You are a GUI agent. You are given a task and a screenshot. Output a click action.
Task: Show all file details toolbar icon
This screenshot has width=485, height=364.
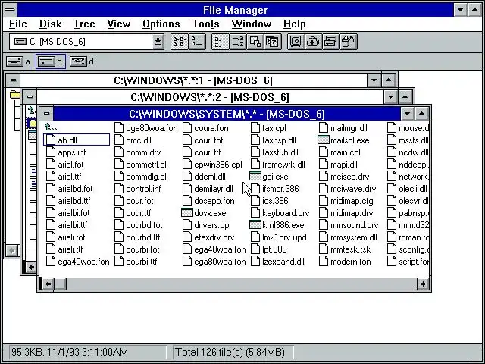coord(197,42)
